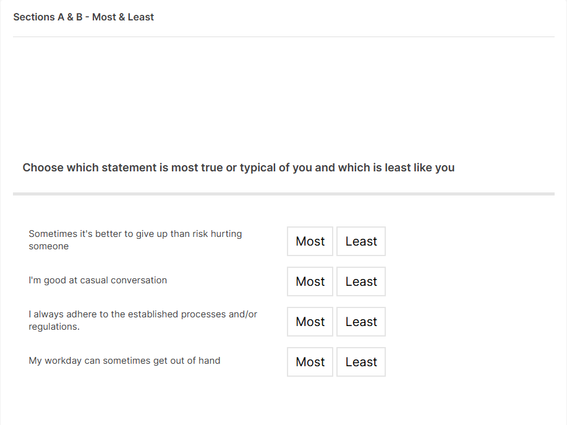Click the thin line under the section title
This screenshot has width=567, height=425.
(x=283, y=37)
